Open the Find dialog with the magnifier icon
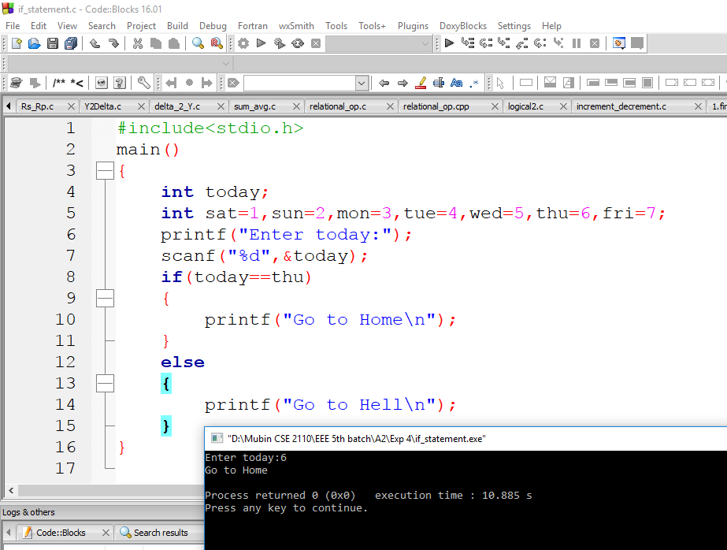Viewport: 727px width, 550px height. coord(198,44)
